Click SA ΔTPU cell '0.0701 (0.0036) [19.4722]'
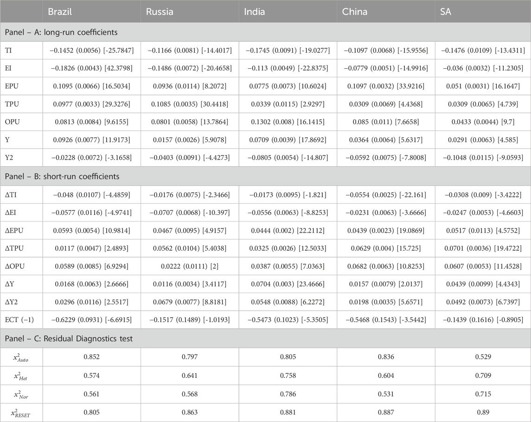The width and height of the screenshot is (531, 422). point(483,248)
